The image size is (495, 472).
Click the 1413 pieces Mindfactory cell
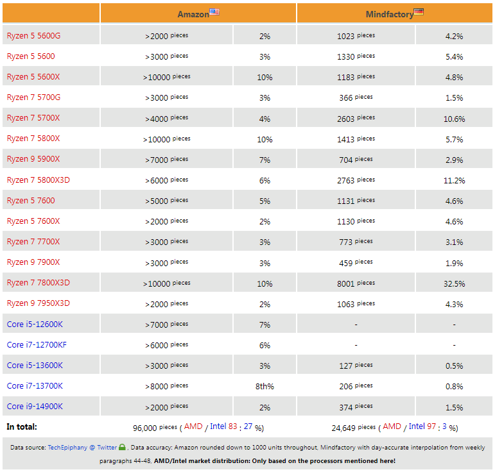point(356,139)
